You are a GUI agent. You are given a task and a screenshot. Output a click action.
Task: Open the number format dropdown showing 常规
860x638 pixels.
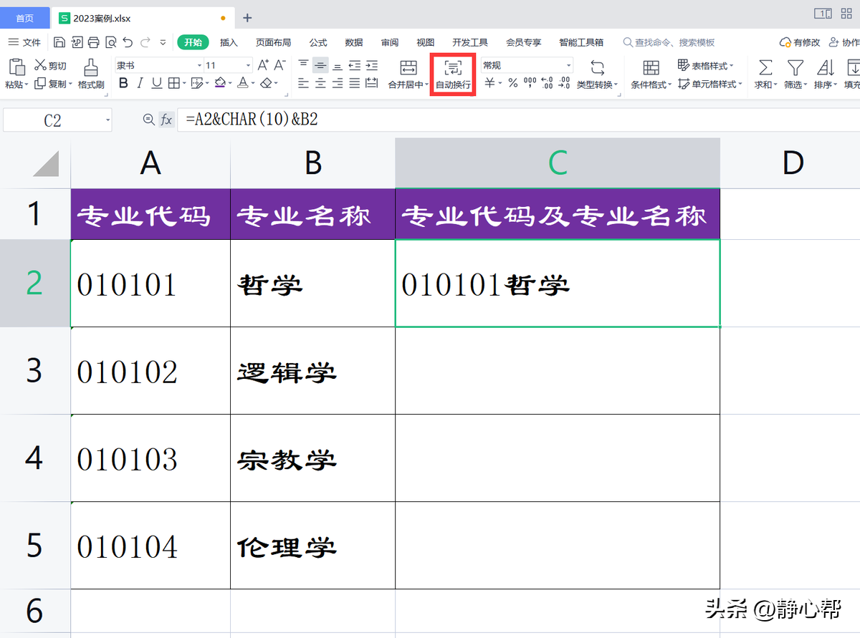[569, 65]
